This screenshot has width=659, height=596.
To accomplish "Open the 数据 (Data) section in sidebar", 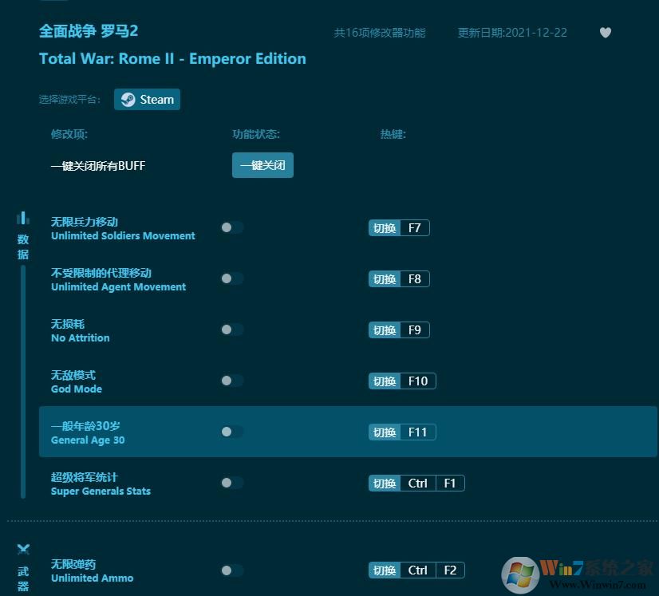I will click(x=23, y=235).
